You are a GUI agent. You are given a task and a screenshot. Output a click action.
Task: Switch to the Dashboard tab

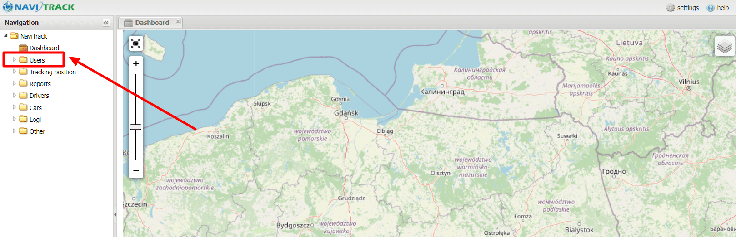[151, 23]
